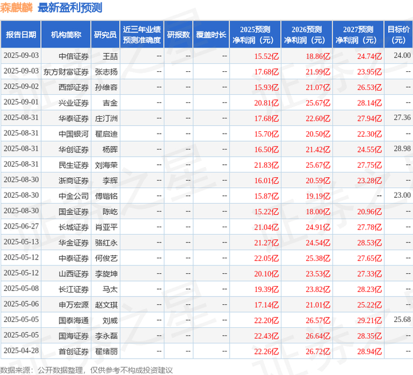Click the 2027 forecast value 24.55亿
The height and width of the screenshot is (375, 413).
(x=369, y=150)
